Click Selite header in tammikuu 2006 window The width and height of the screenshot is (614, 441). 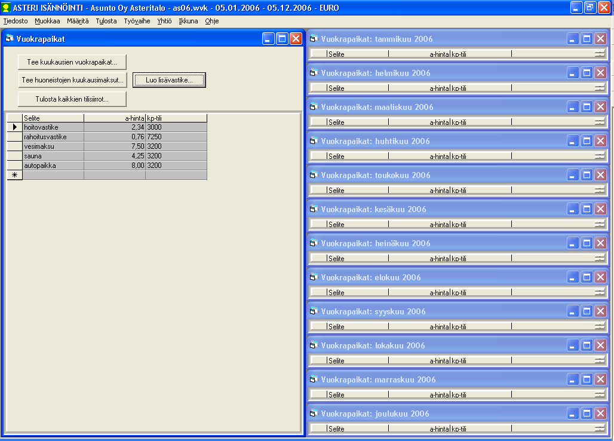358,54
